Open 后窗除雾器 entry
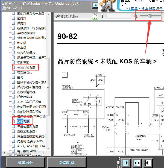 pyautogui.click(x=25, y=97)
